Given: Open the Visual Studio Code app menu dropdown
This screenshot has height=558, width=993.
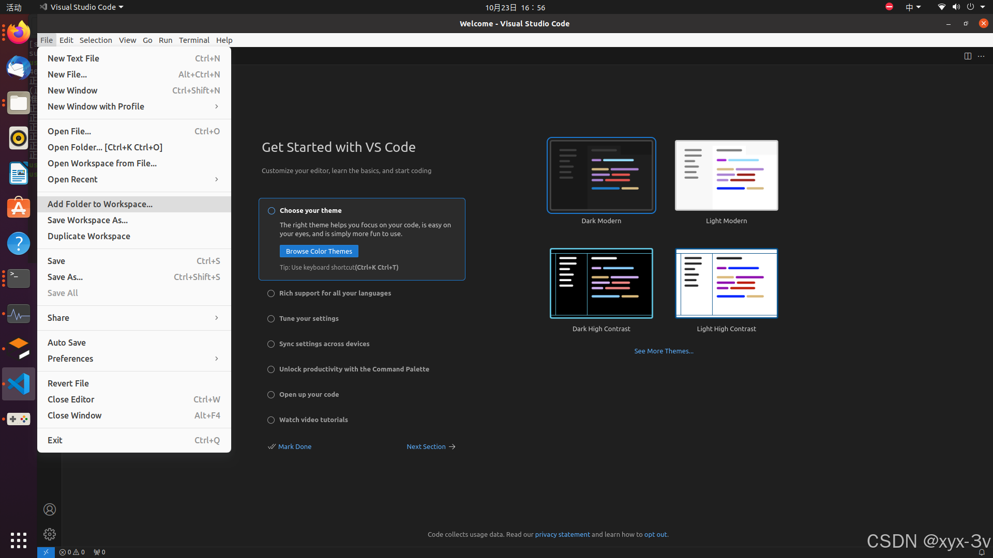Looking at the screenshot, I should 82,7.
